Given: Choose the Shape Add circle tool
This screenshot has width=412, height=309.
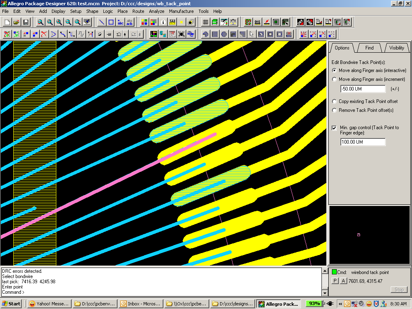Looking at the screenshot, I should point(224,34).
